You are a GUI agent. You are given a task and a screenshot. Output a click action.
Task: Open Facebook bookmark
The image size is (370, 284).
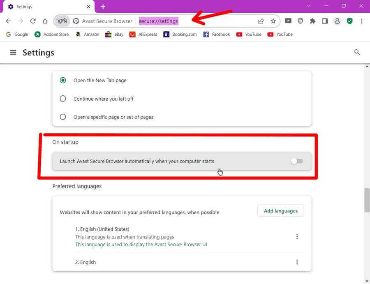pyautogui.click(x=216, y=35)
